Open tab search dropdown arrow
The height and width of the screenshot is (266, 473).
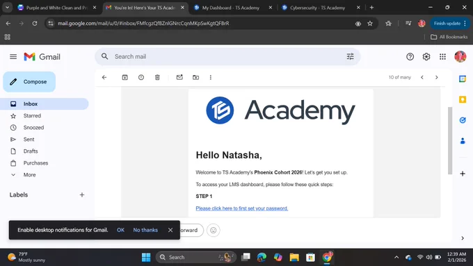pos(7,8)
